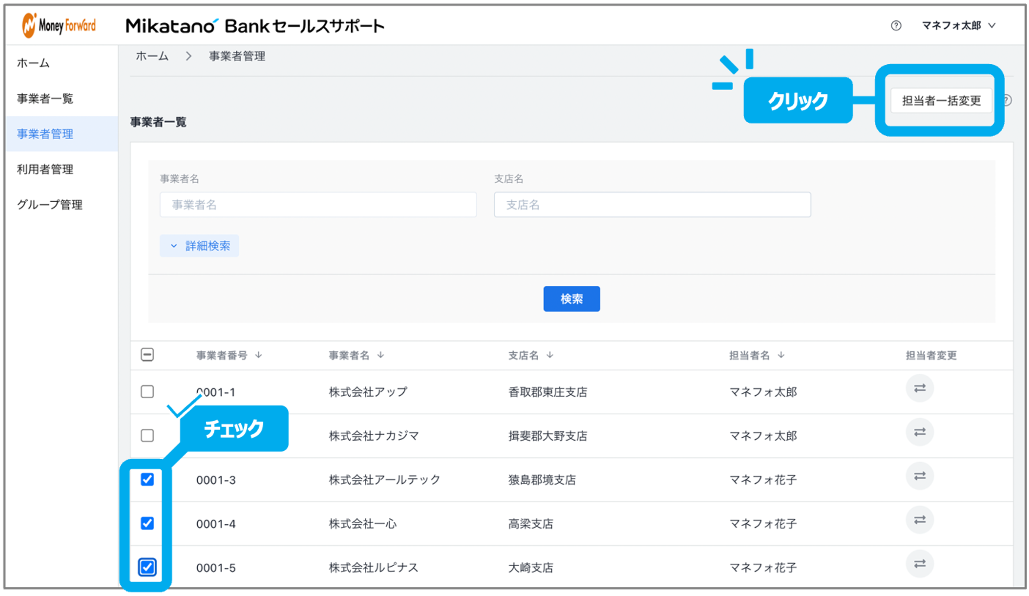
Task: Click the 猿島郡境支店 branch cell
Action: (x=542, y=480)
